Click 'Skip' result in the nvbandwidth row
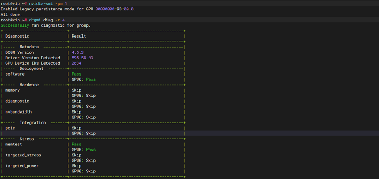Image resolution: width=379 pixels, height=179 pixels. coord(76,112)
